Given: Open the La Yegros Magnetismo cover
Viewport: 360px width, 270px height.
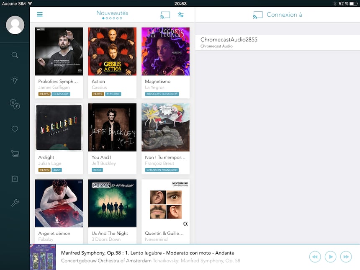Looking at the screenshot, I should point(165,51).
